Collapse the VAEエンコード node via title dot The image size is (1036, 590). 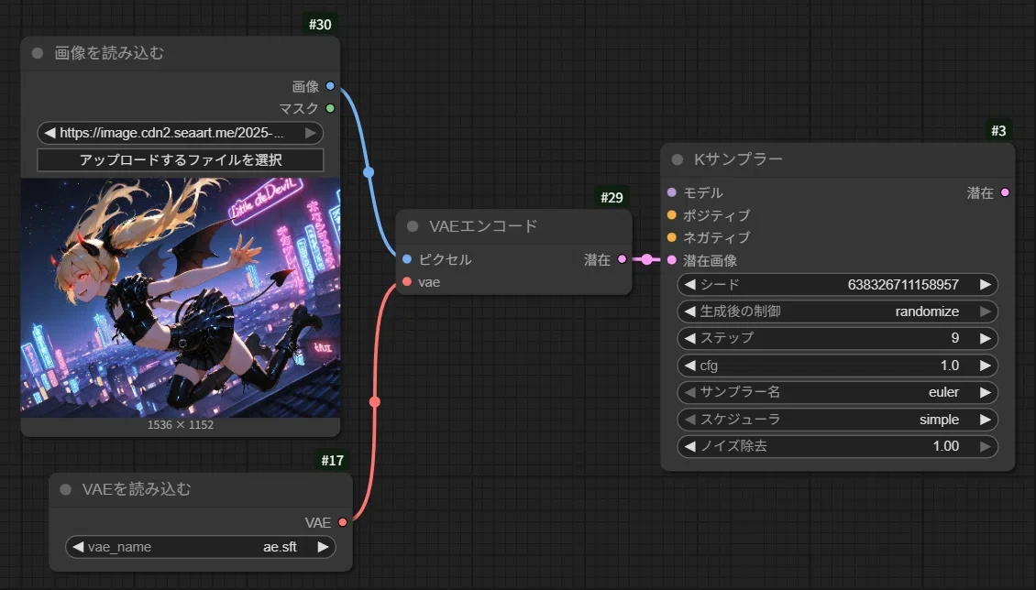[x=413, y=226]
